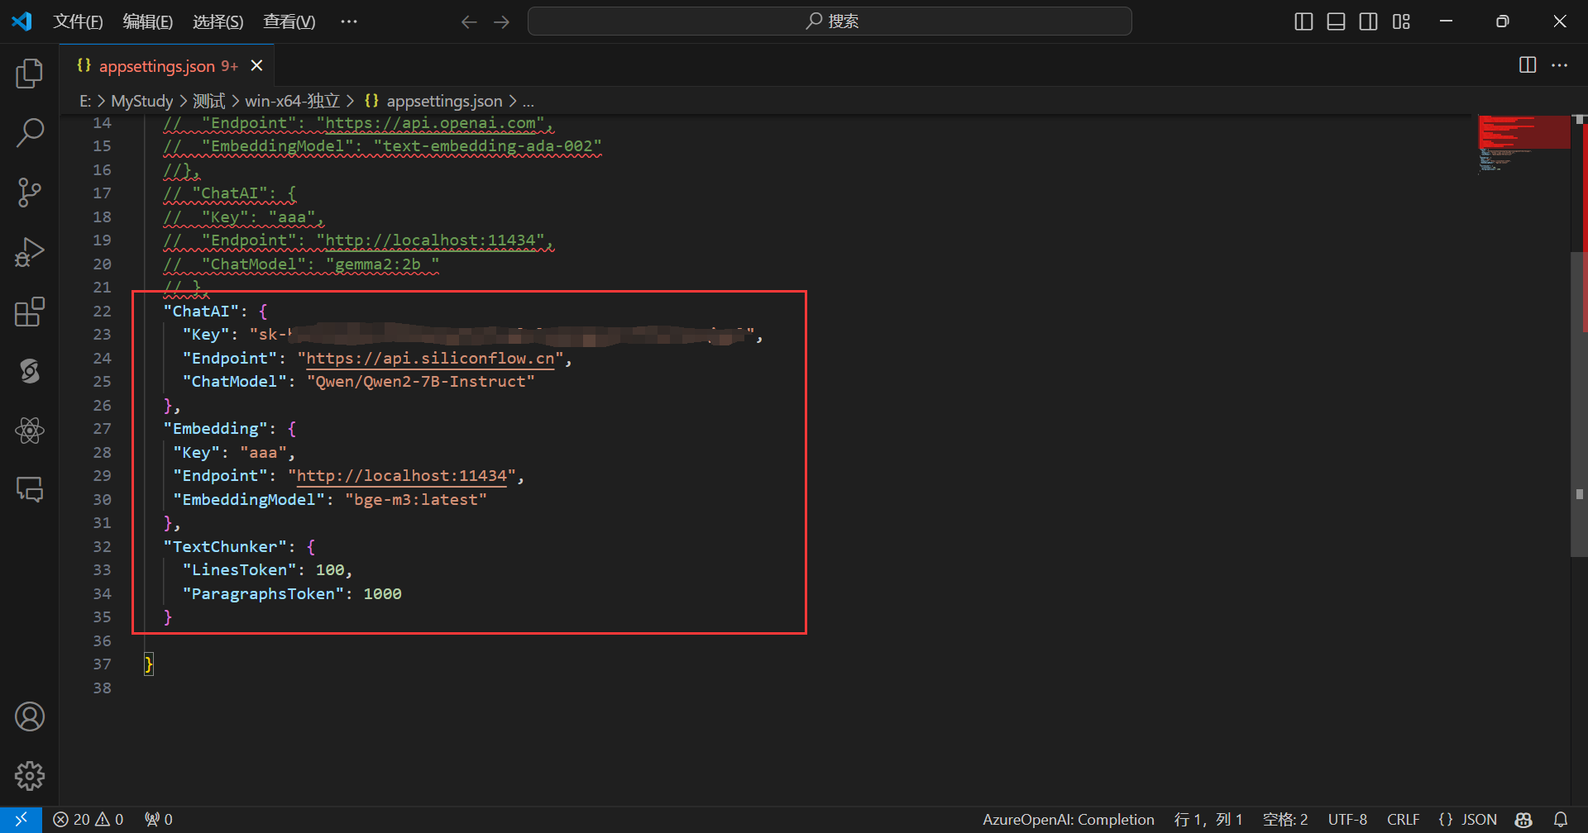Open the Extensions view
Viewport: 1588px width, 833px height.
coord(30,312)
